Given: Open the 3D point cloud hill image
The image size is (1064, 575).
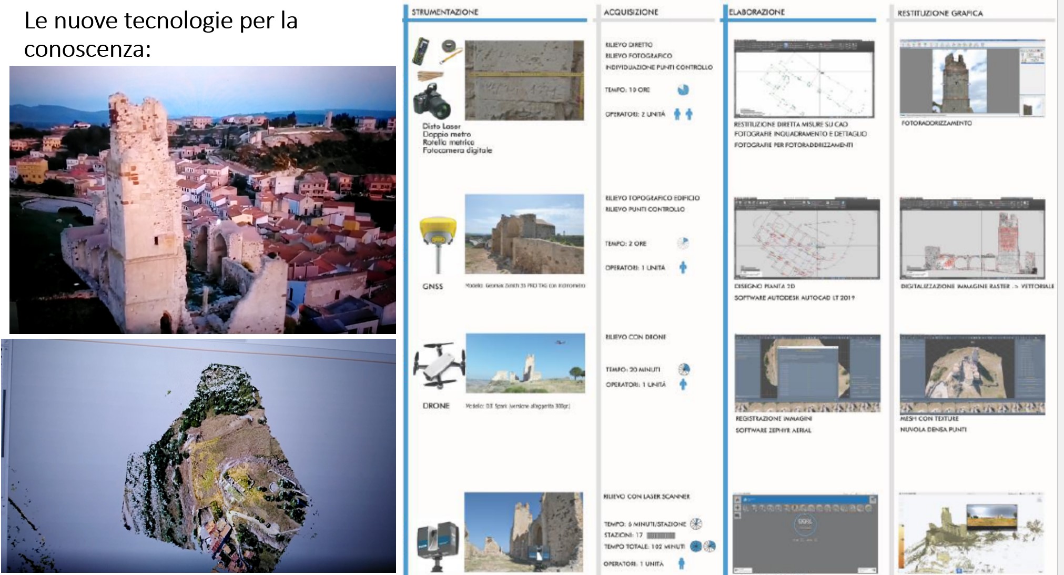Looking at the screenshot, I should click(x=198, y=456).
